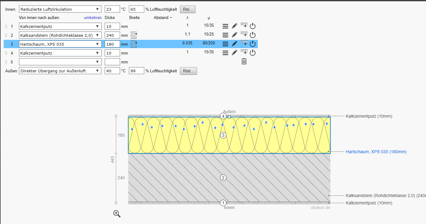Image resolution: width=426 pixels, height=224 pixels.
Task: Add wood studs to the Kalksandstein layer
Action: point(134,35)
